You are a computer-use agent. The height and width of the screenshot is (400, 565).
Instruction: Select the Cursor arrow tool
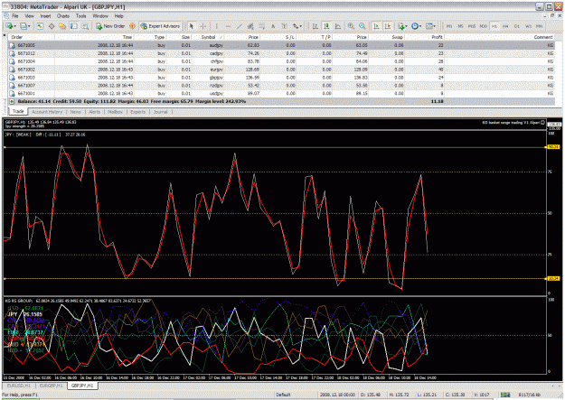tap(192, 26)
